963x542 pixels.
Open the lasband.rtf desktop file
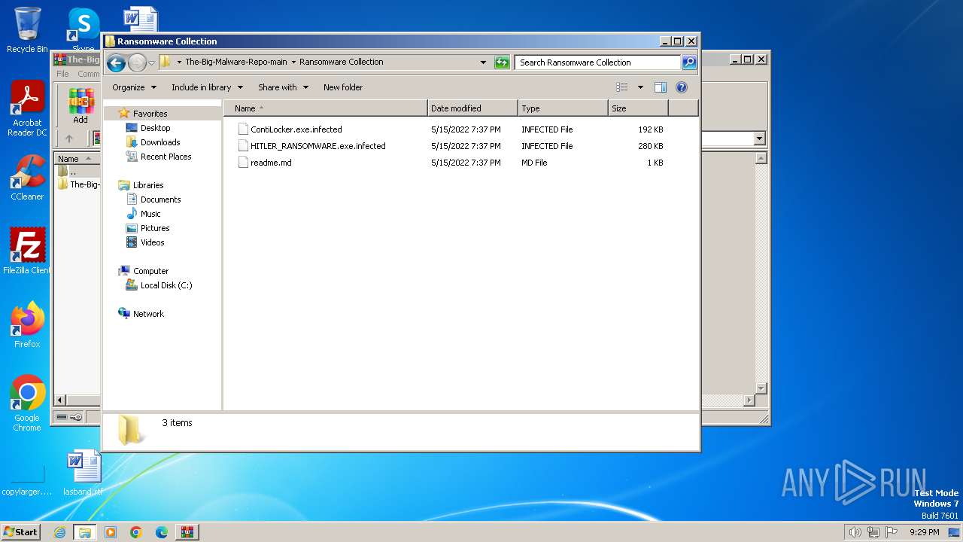point(83,473)
